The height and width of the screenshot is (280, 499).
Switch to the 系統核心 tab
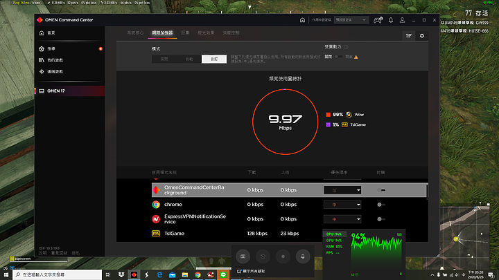[x=135, y=32]
